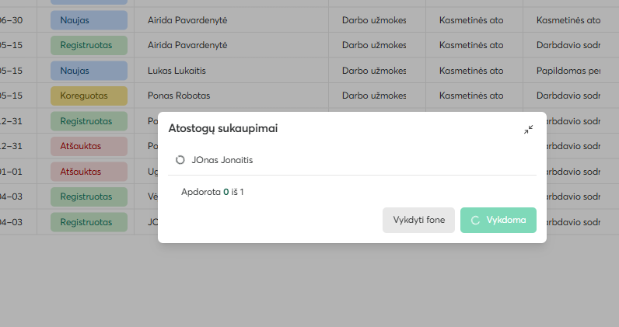619x327 pixels.
Task: Click spinner icon in Vykdoma button
Action: point(475,221)
